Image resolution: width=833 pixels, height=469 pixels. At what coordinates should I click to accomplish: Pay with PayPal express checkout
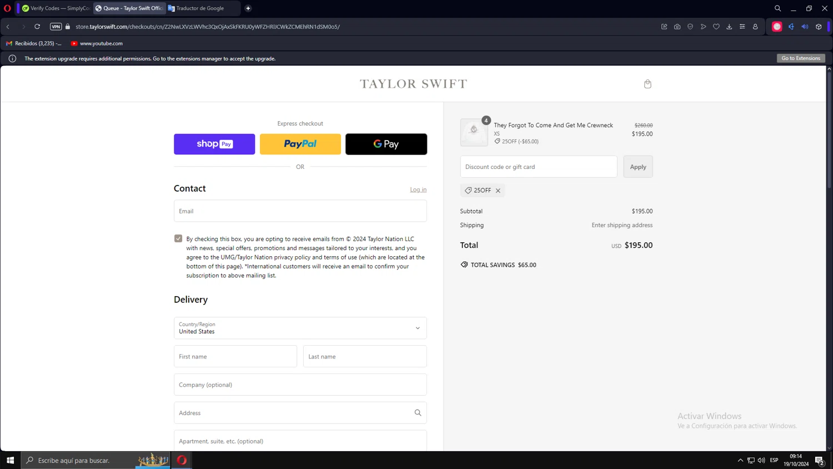click(300, 144)
